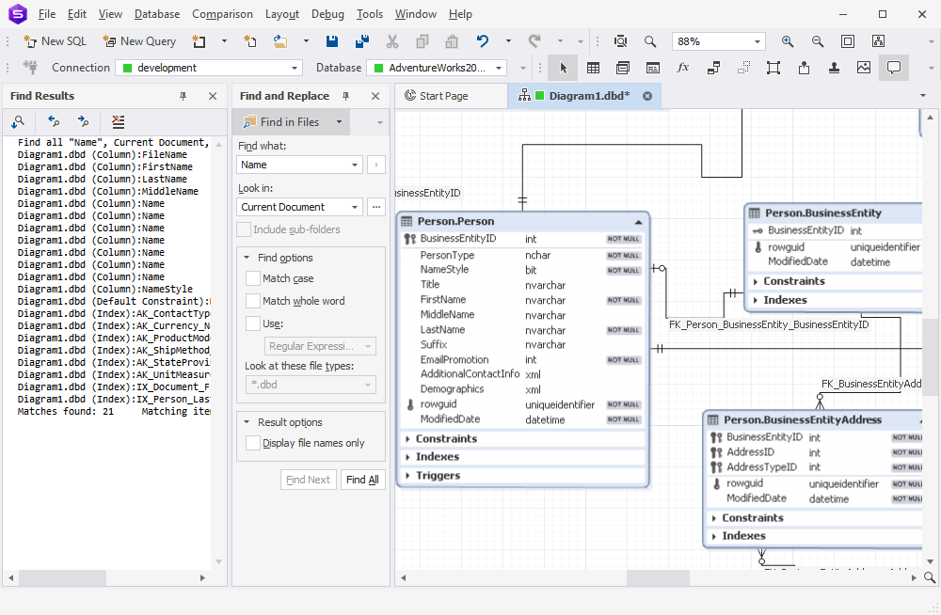This screenshot has height=615, width=941.
Task: Pin the Find and Replace panel
Action: point(345,96)
